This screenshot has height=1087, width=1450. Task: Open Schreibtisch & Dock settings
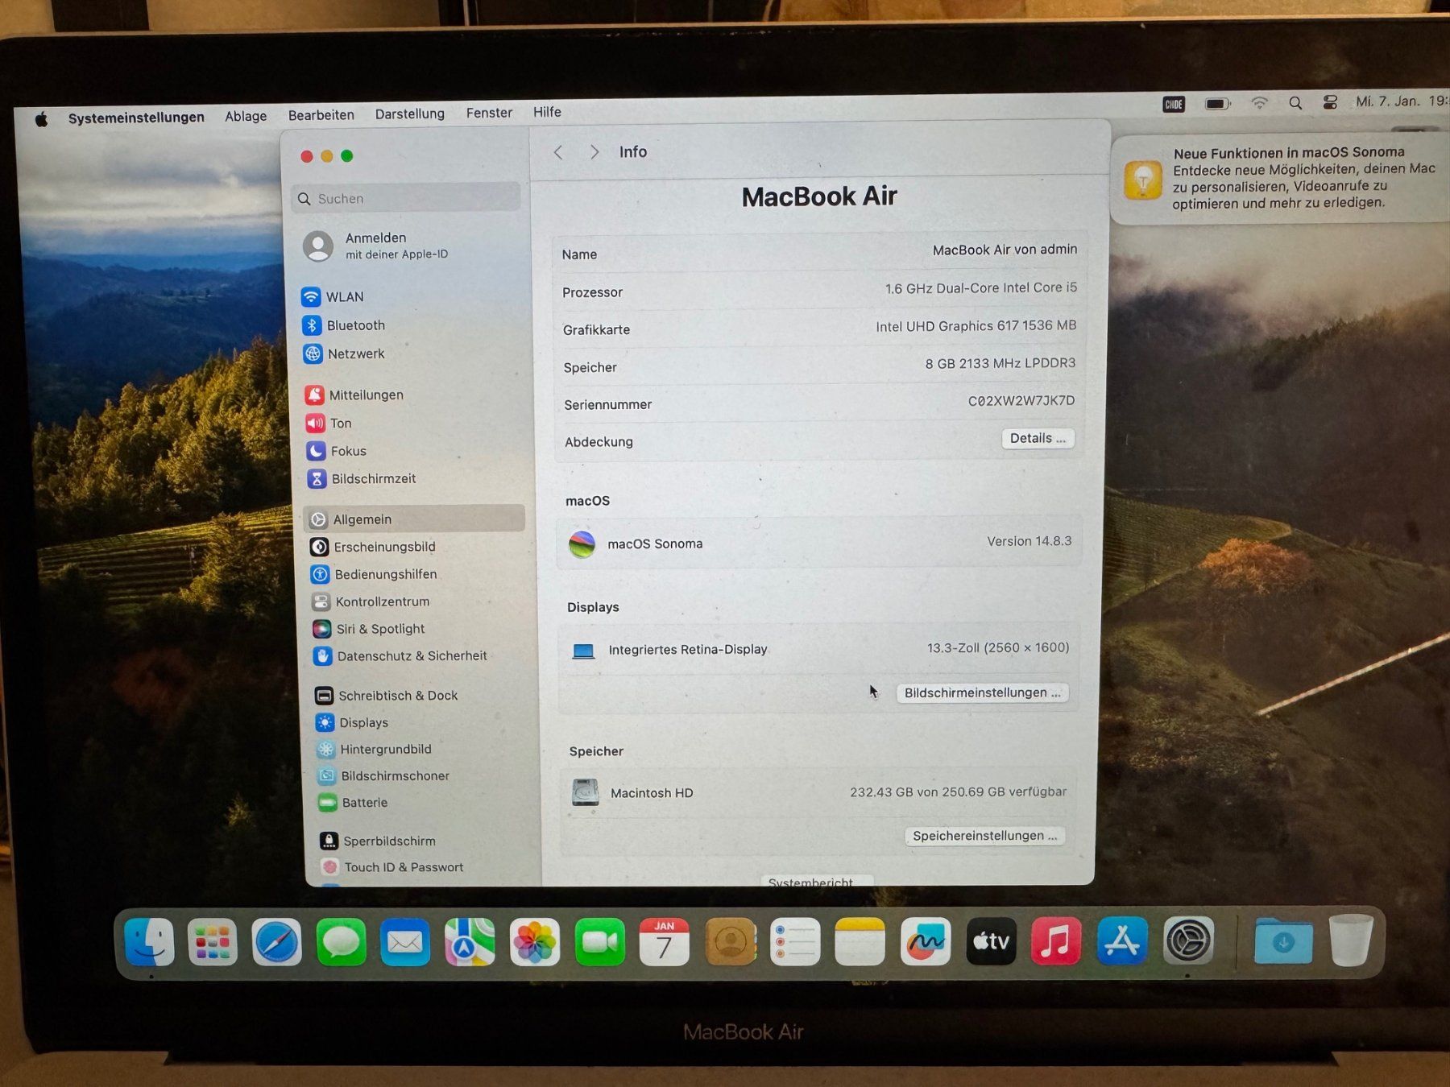coord(387,695)
